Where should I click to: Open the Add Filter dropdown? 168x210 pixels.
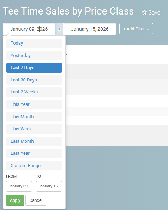click(x=136, y=29)
